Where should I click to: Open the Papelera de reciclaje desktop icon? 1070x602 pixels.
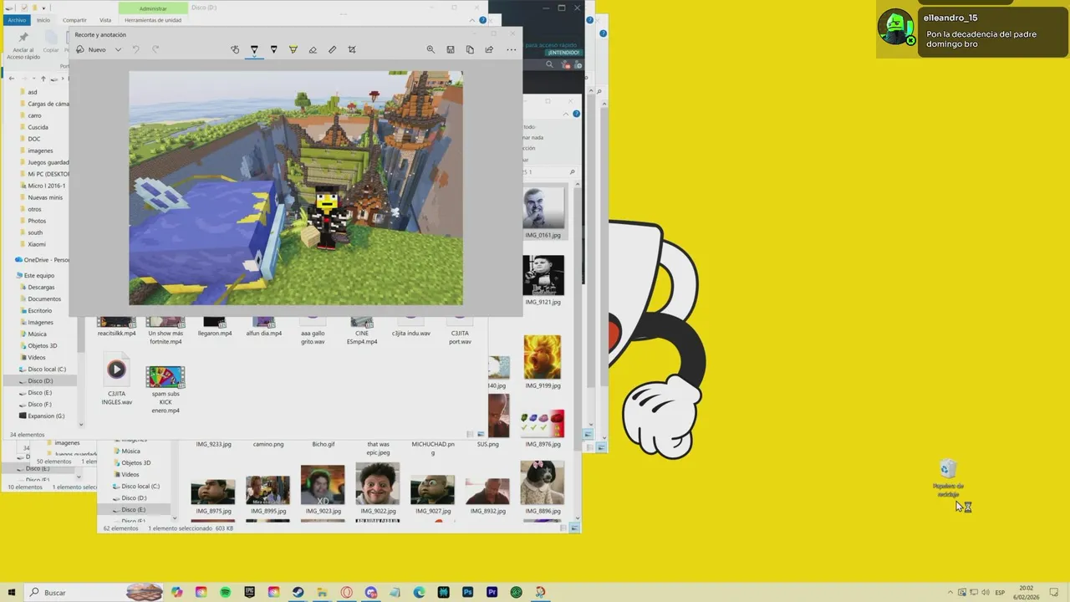pos(948,477)
